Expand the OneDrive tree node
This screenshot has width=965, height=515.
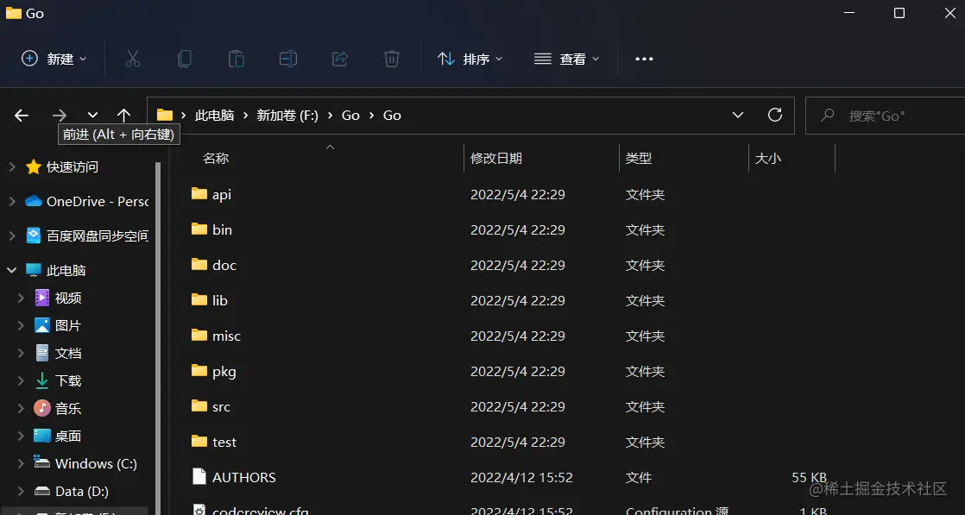[12, 201]
